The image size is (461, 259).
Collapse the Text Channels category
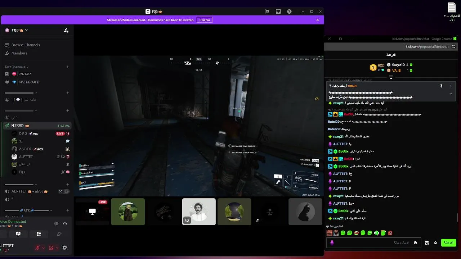(x=17, y=67)
